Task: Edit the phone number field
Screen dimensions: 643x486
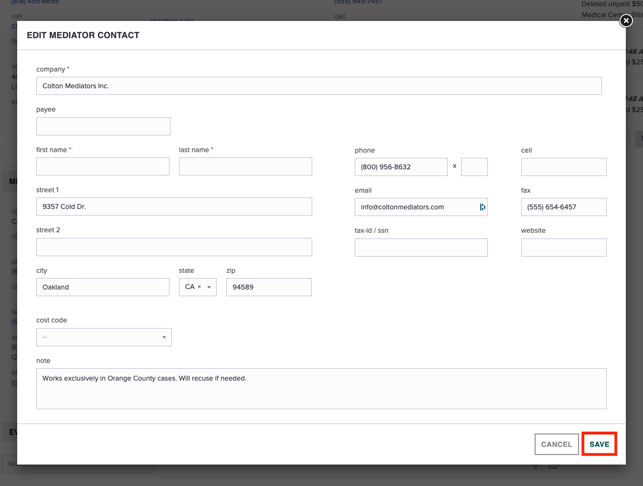Action: tap(401, 167)
